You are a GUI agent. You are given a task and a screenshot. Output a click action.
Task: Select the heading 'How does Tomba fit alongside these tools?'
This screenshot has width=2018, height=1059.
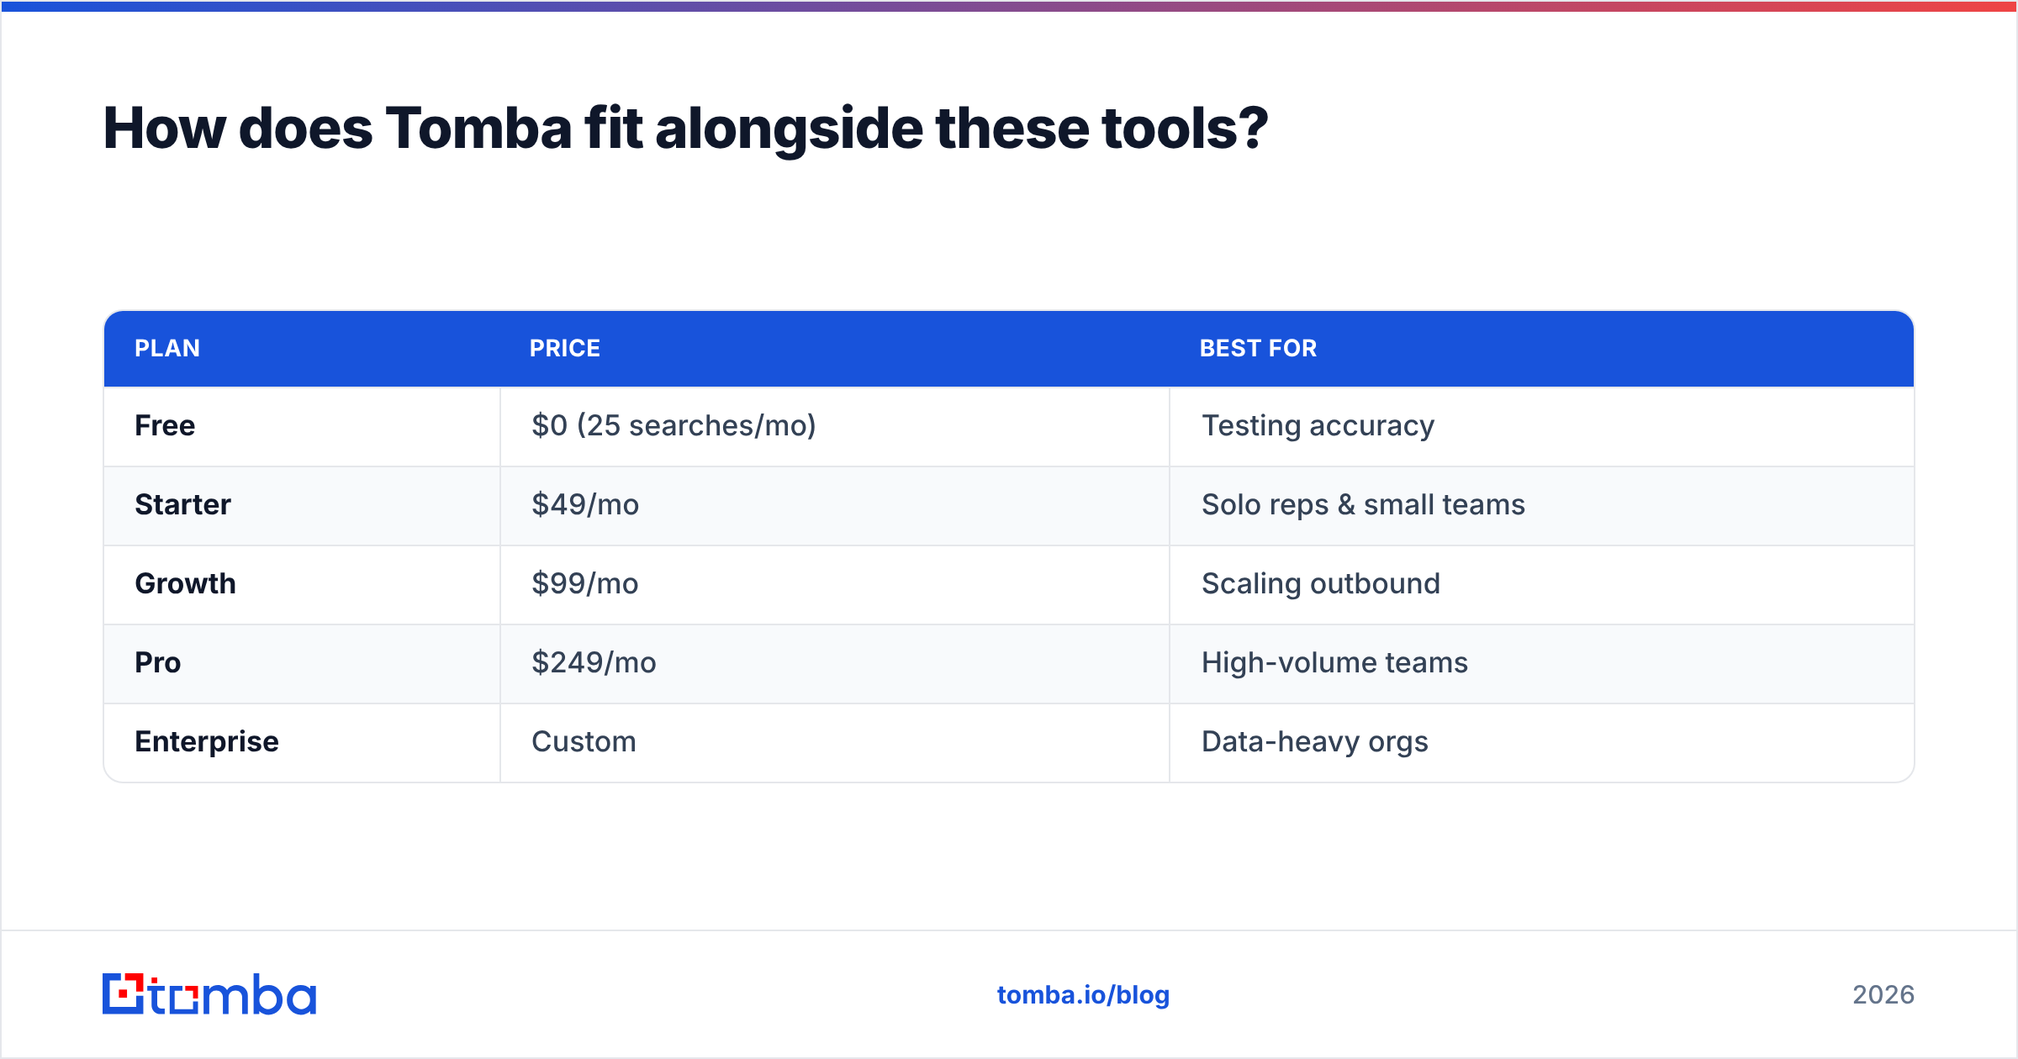(685, 129)
